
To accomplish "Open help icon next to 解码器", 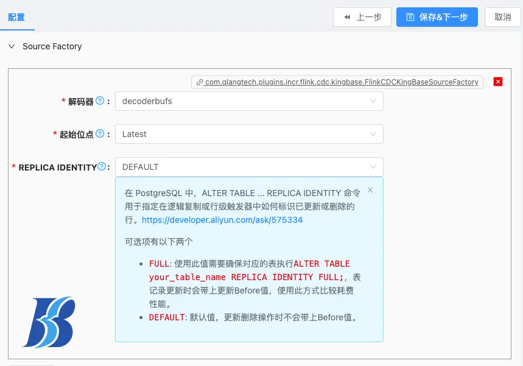I will (100, 100).
